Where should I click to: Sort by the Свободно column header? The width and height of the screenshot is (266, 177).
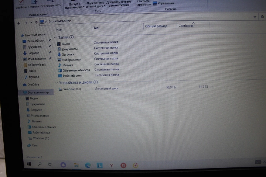tap(186, 26)
